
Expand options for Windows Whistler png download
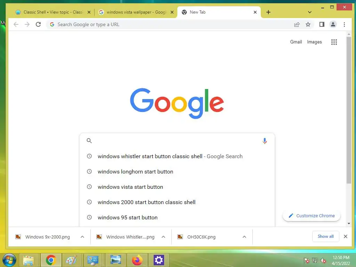[x=163, y=237]
